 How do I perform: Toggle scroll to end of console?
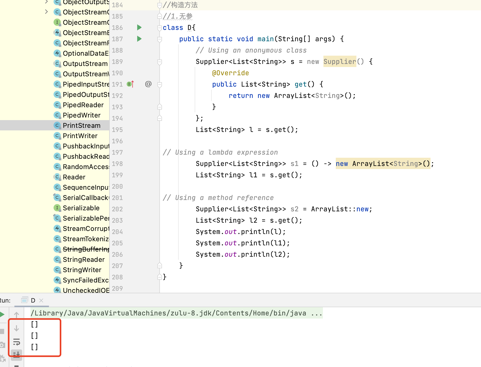click(16, 355)
